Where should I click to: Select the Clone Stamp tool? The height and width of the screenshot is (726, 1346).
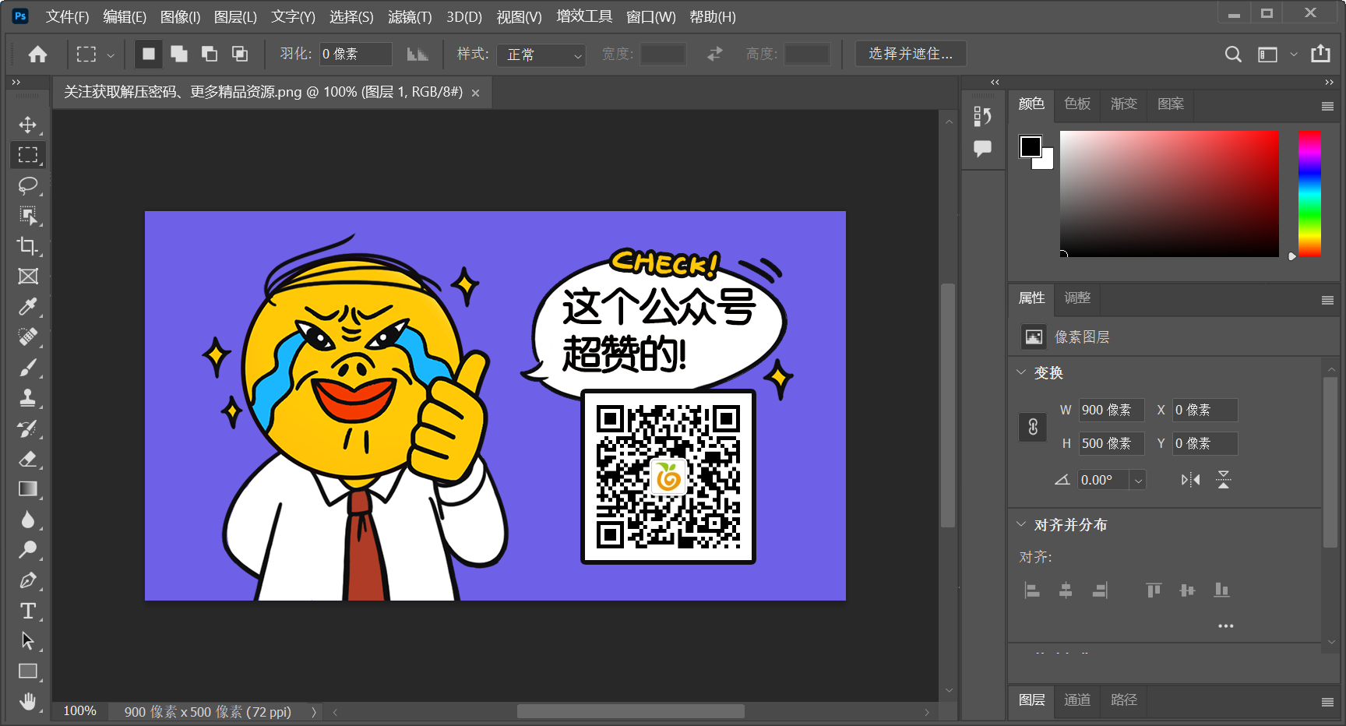(x=28, y=398)
